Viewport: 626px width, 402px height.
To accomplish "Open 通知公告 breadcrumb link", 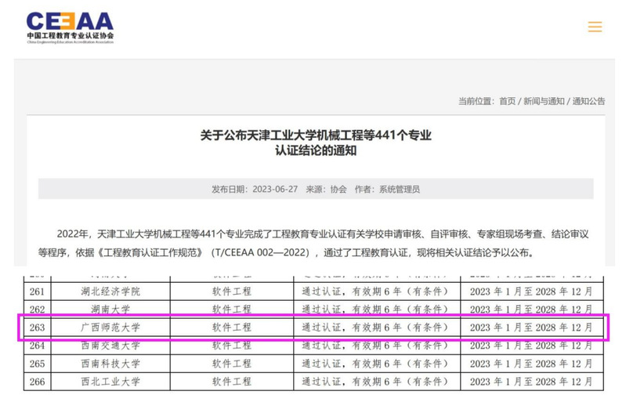I will point(588,101).
